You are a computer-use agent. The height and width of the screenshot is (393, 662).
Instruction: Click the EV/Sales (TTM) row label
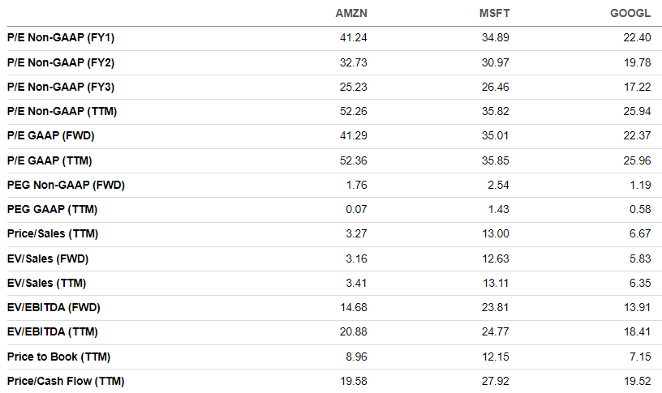(x=46, y=284)
